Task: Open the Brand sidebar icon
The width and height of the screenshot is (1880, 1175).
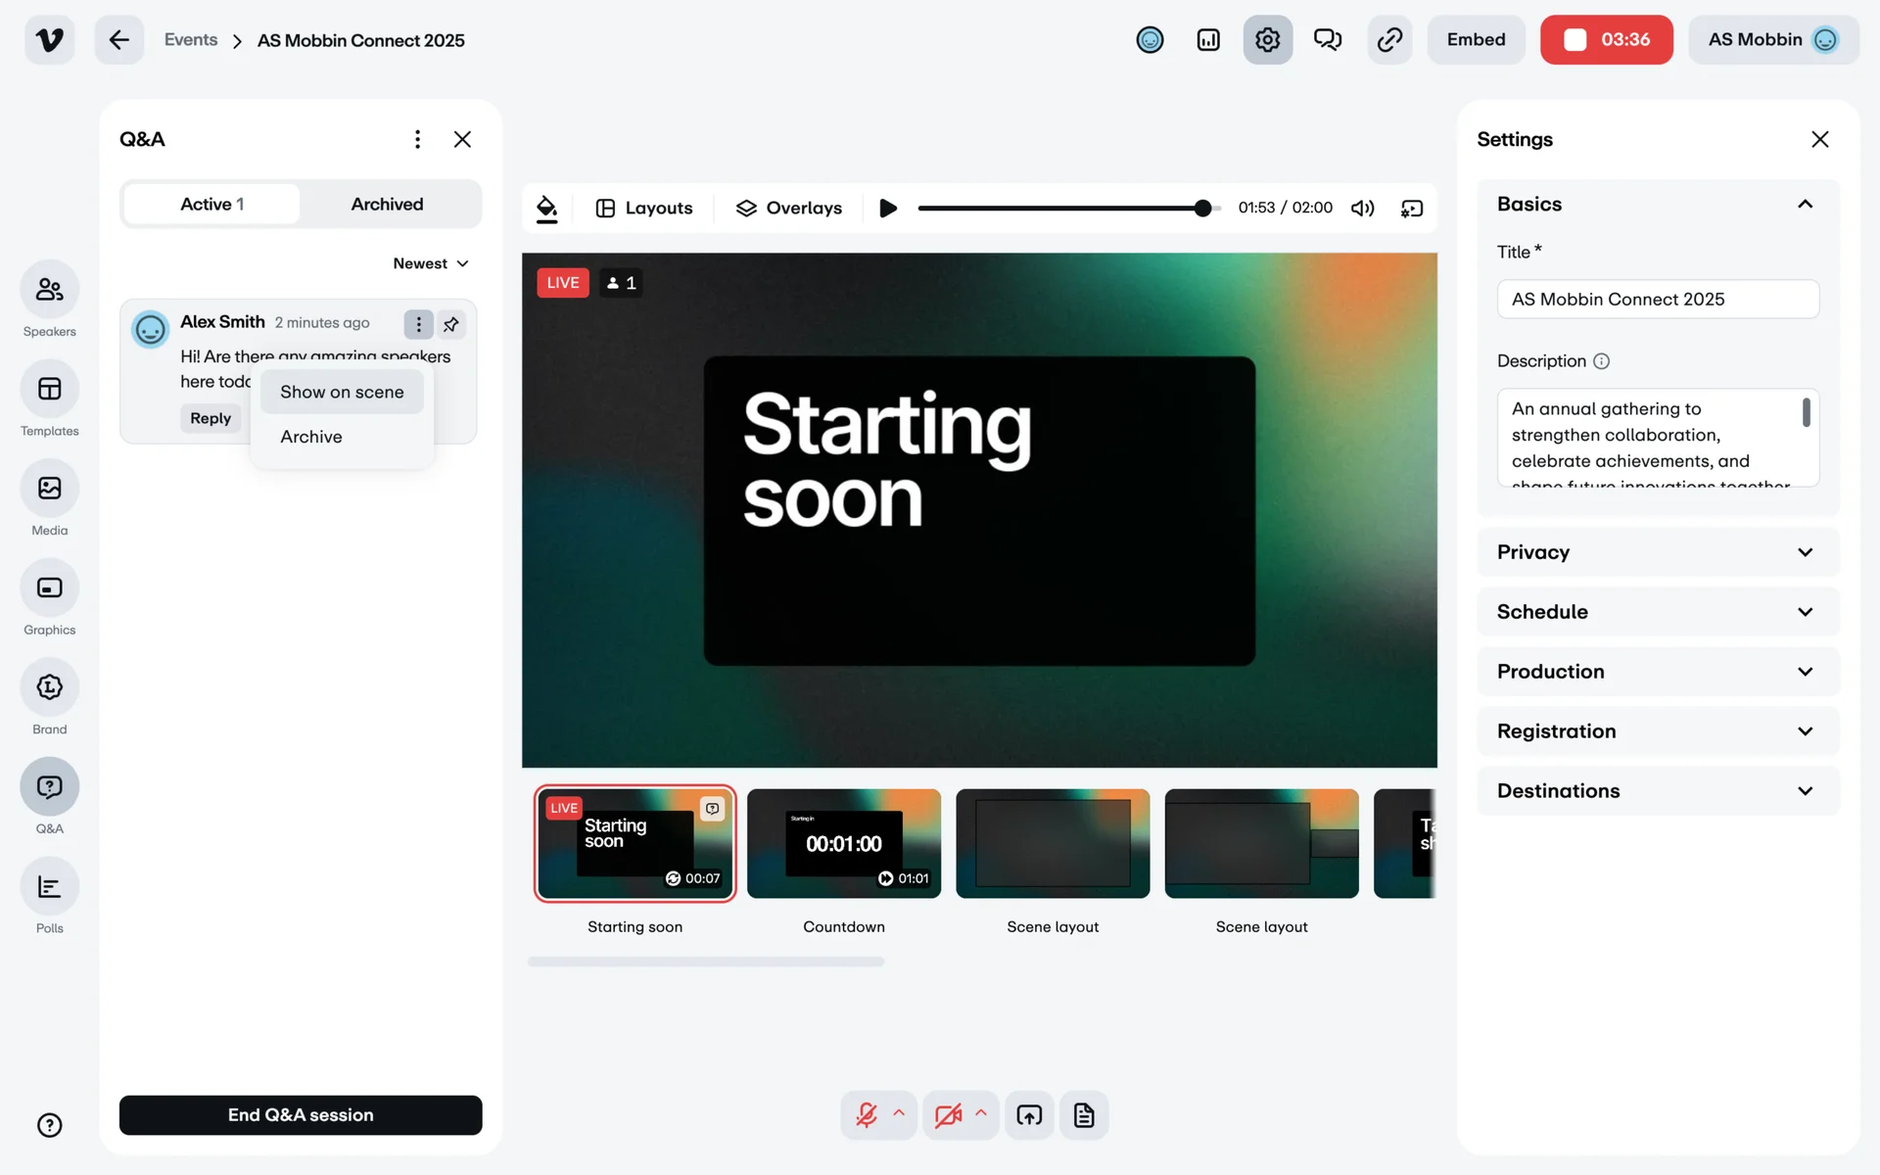Action: [x=49, y=687]
